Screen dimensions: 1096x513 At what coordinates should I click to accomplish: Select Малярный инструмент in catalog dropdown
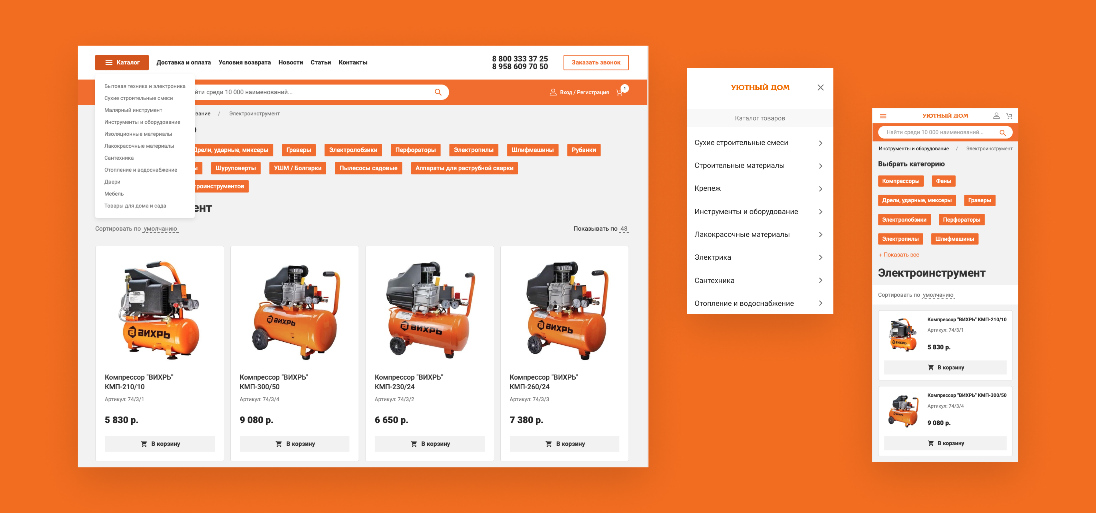click(133, 110)
